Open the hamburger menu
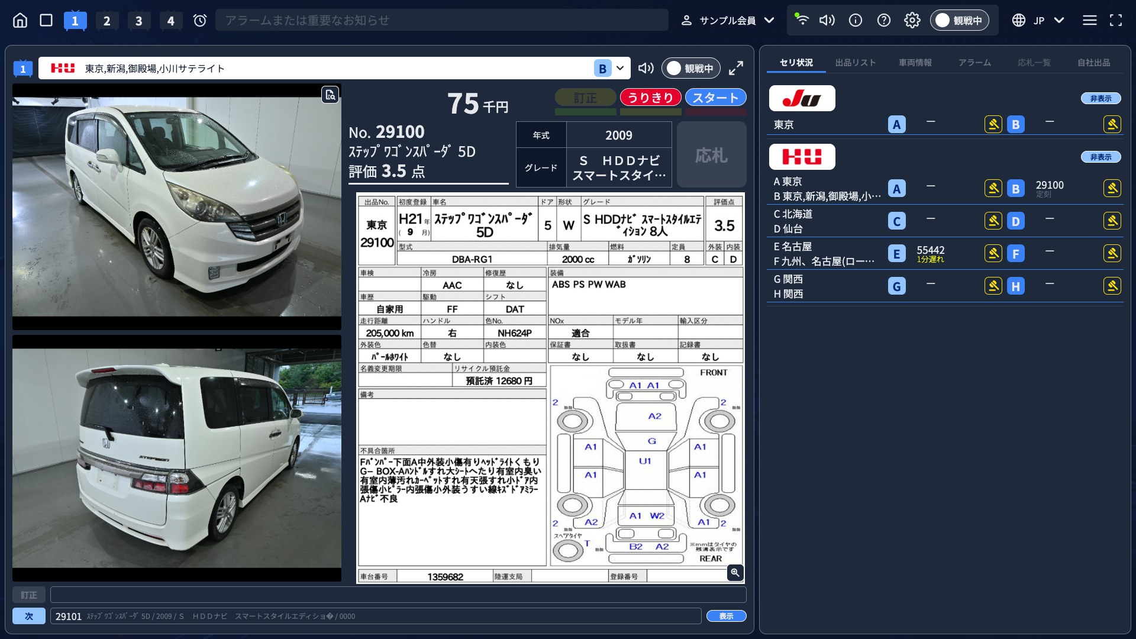Viewport: 1136px width, 639px height. 1090,21
